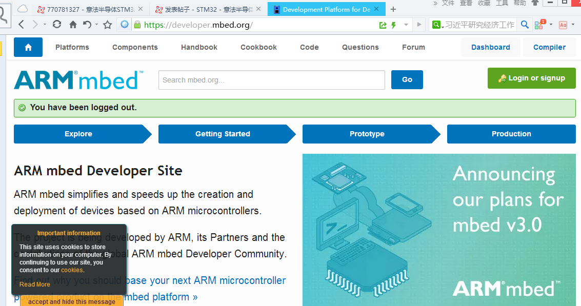Open the Code nav item

[309, 48]
